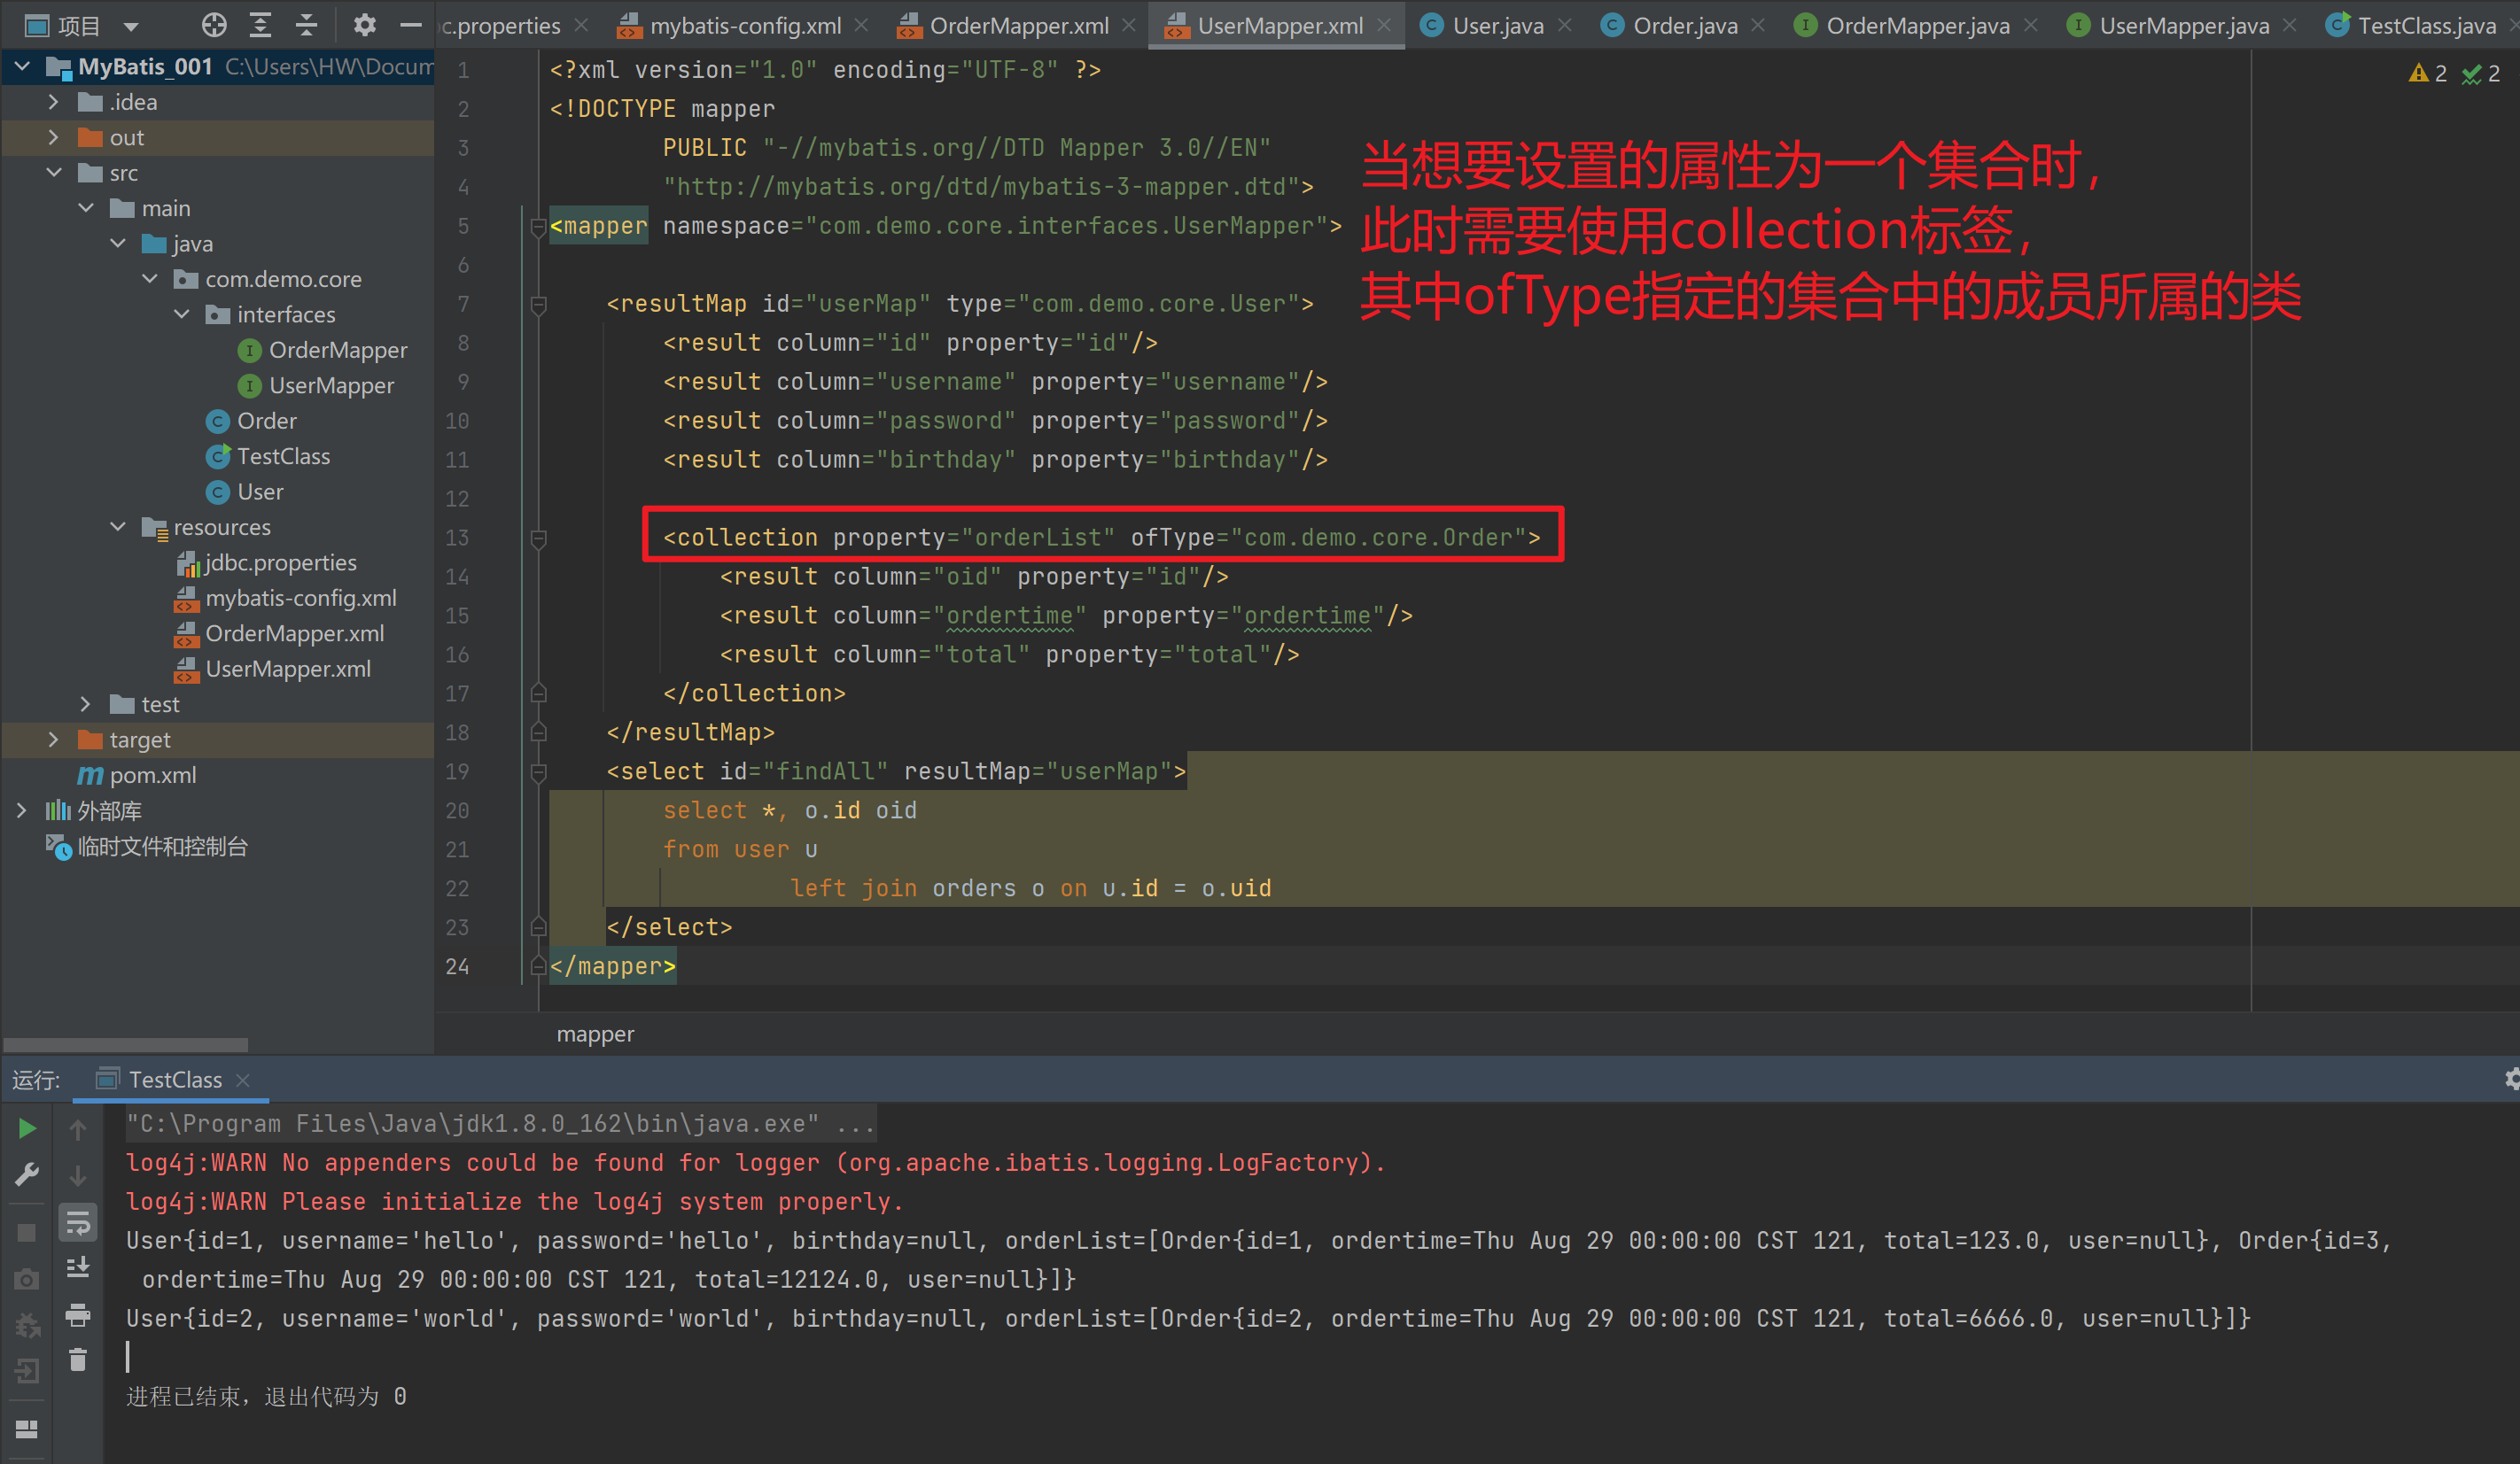Fold the select block on line 19
Viewport: 2520px width, 1464px height.
538,772
